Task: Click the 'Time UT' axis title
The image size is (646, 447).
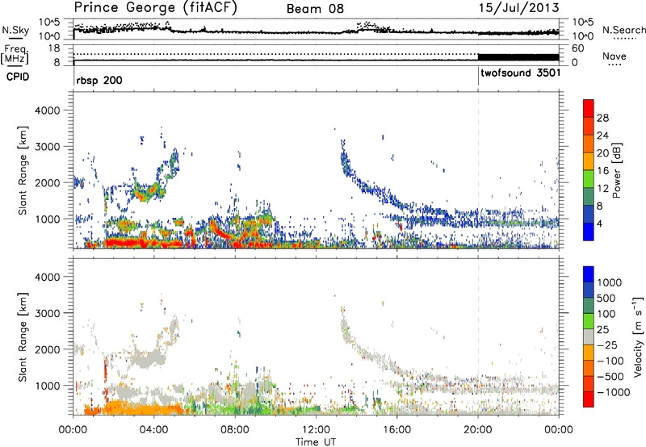Action: point(316,442)
